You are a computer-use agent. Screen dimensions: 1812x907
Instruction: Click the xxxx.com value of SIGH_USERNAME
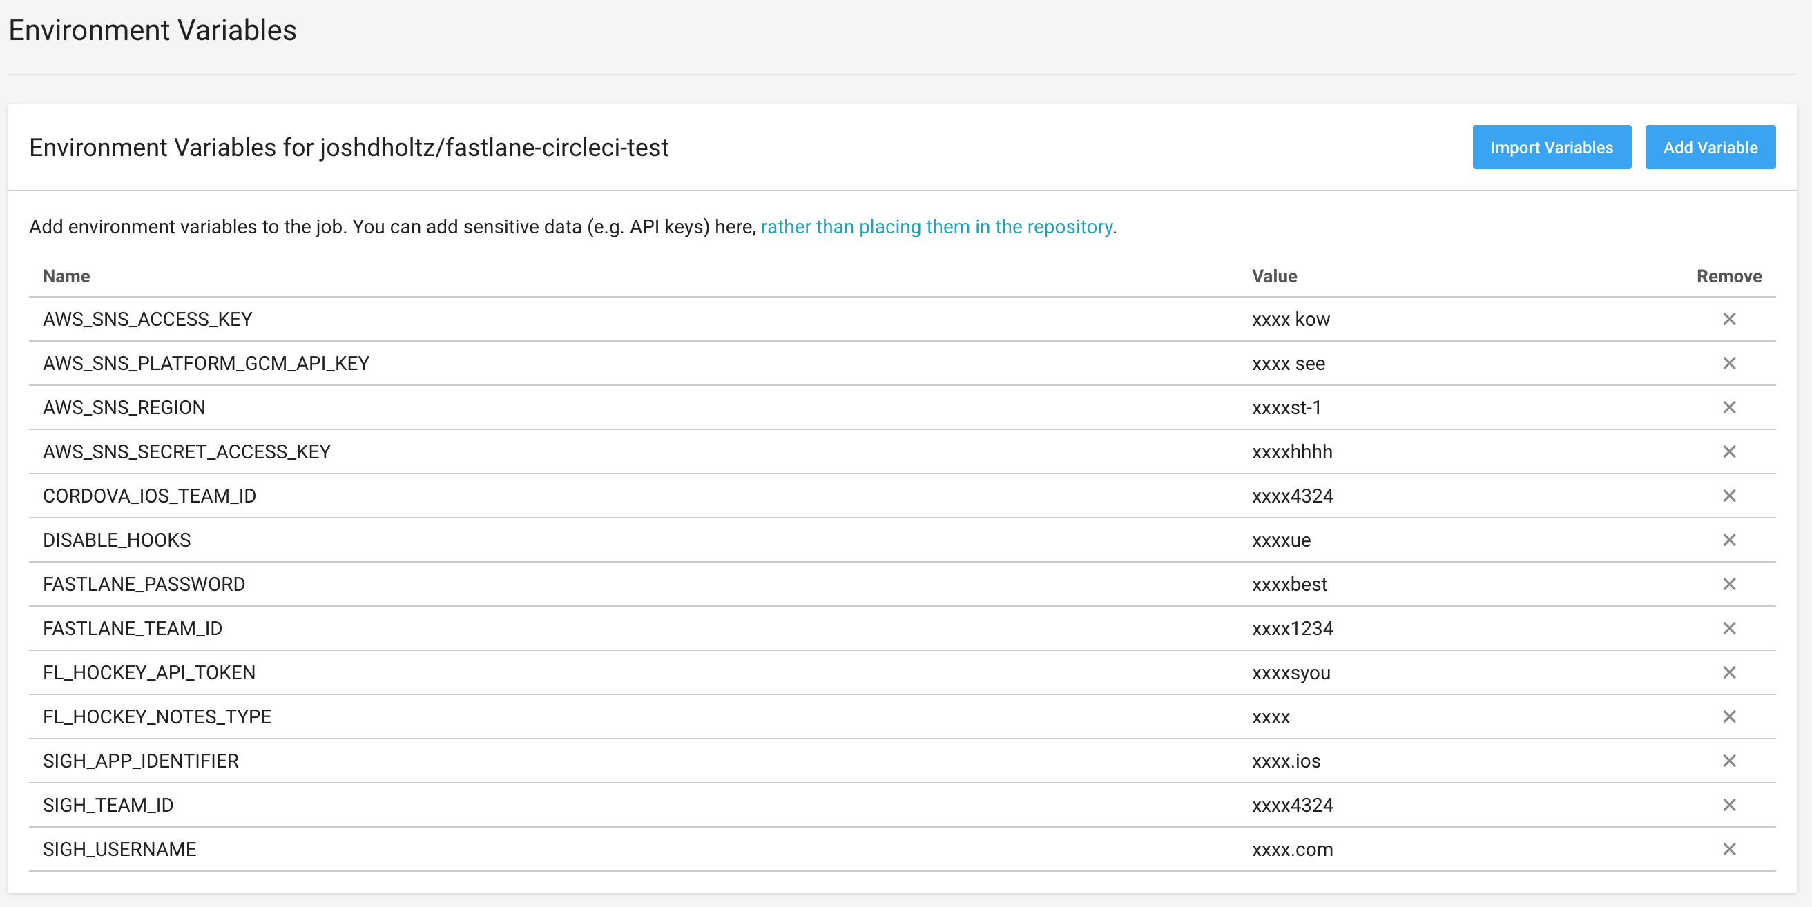(x=1292, y=849)
